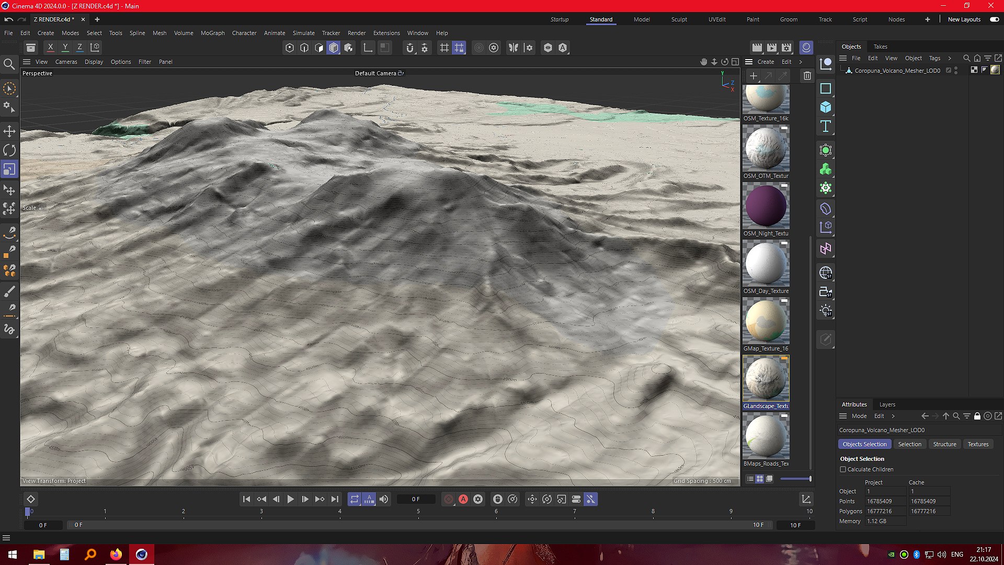Expand more Attributes menus chevron
Viewport: 1004px width, 565px height.
893,416
